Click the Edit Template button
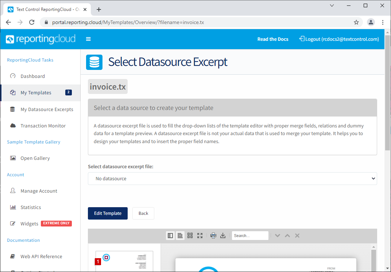391x272 pixels. coord(108,213)
